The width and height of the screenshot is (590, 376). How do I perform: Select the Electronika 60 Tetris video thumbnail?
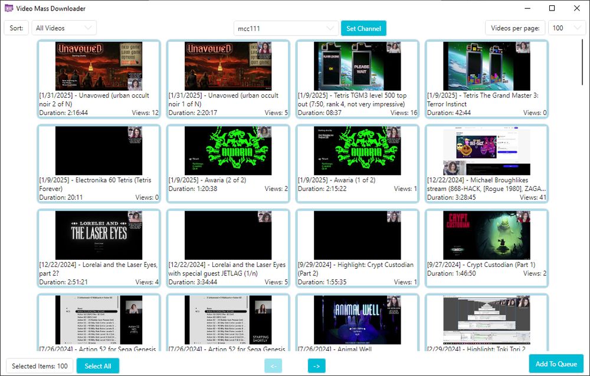coord(99,151)
